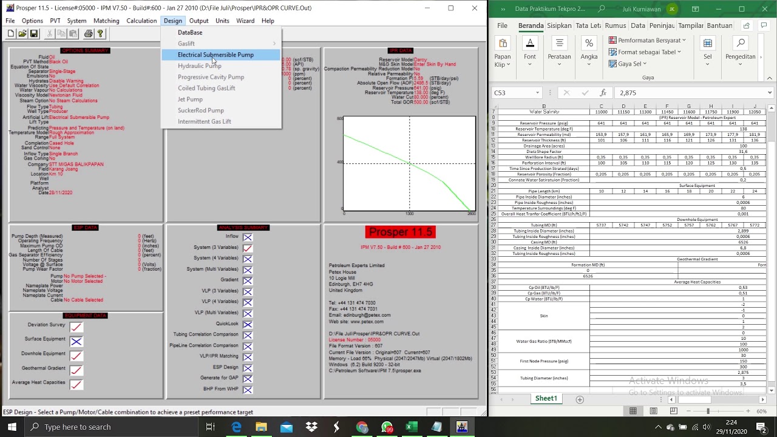Open Chrome from the Windows taskbar
The width and height of the screenshot is (777, 437).
(362, 427)
